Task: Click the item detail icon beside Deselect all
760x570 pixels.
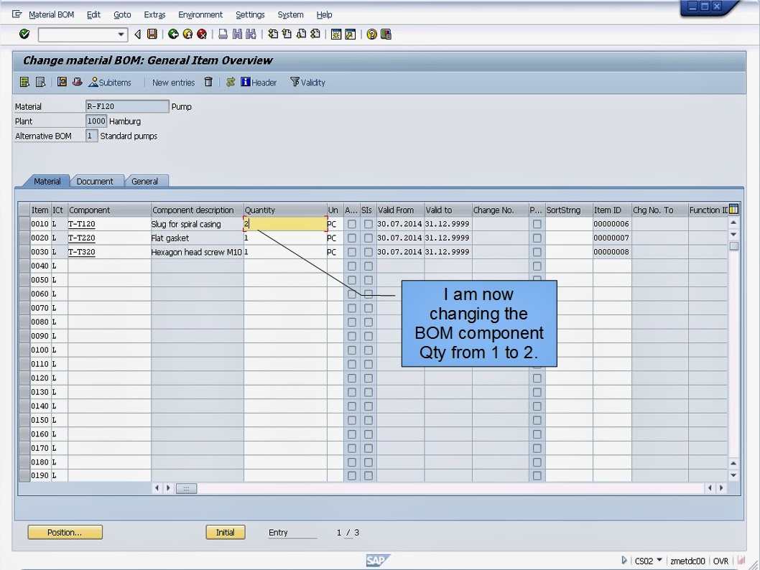Action: pos(62,82)
